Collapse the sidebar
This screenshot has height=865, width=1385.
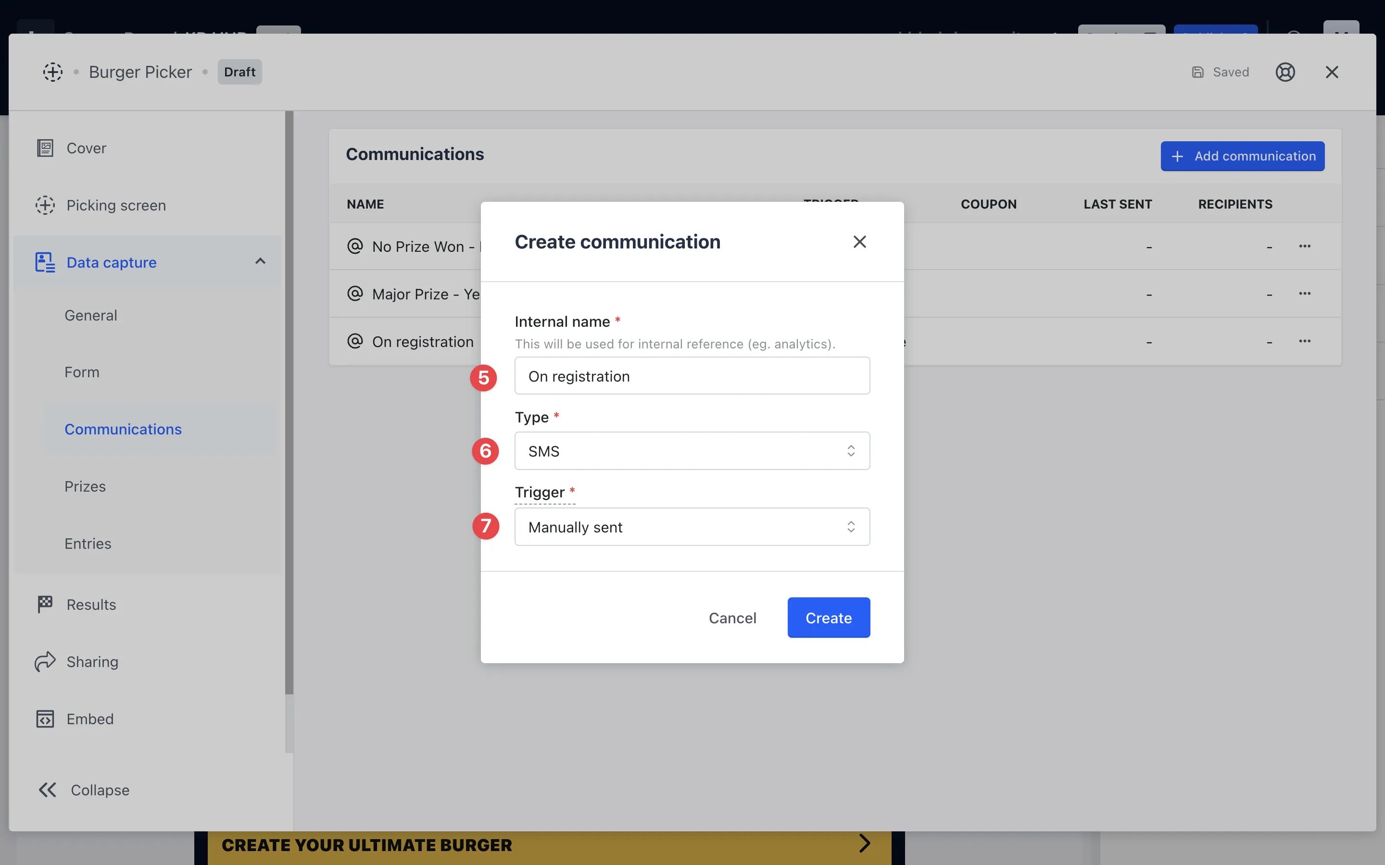(x=84, y=790)
